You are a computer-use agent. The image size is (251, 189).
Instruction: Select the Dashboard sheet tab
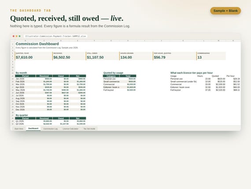coord(33,129)
